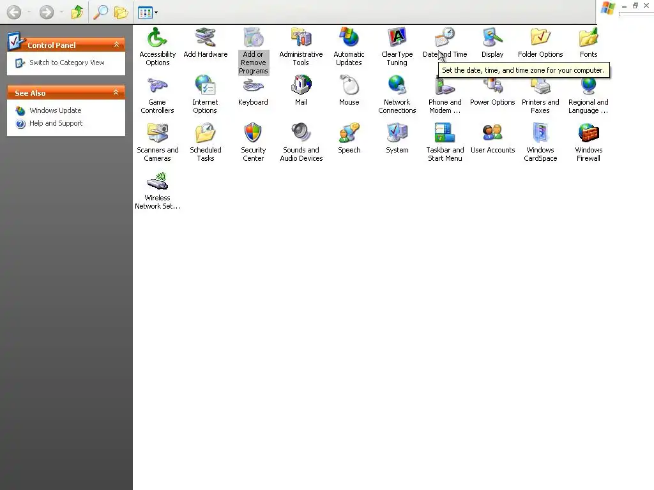Open Scheduled Tasks folder
Viewport: 654px width, 490px height.
coord(205,142)
